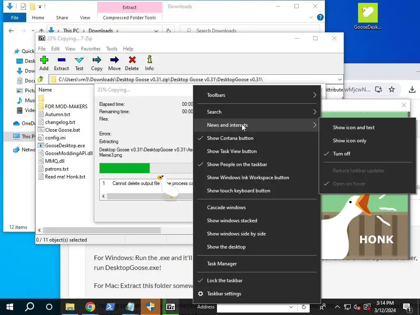420x315 pixels.
Task: Click Windows Security shield taskbar icon
Action: click(x=151, y=307)
